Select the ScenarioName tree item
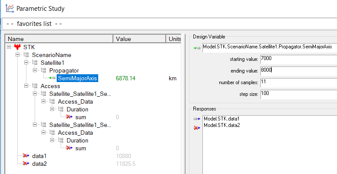 click(x=51, y=55)
